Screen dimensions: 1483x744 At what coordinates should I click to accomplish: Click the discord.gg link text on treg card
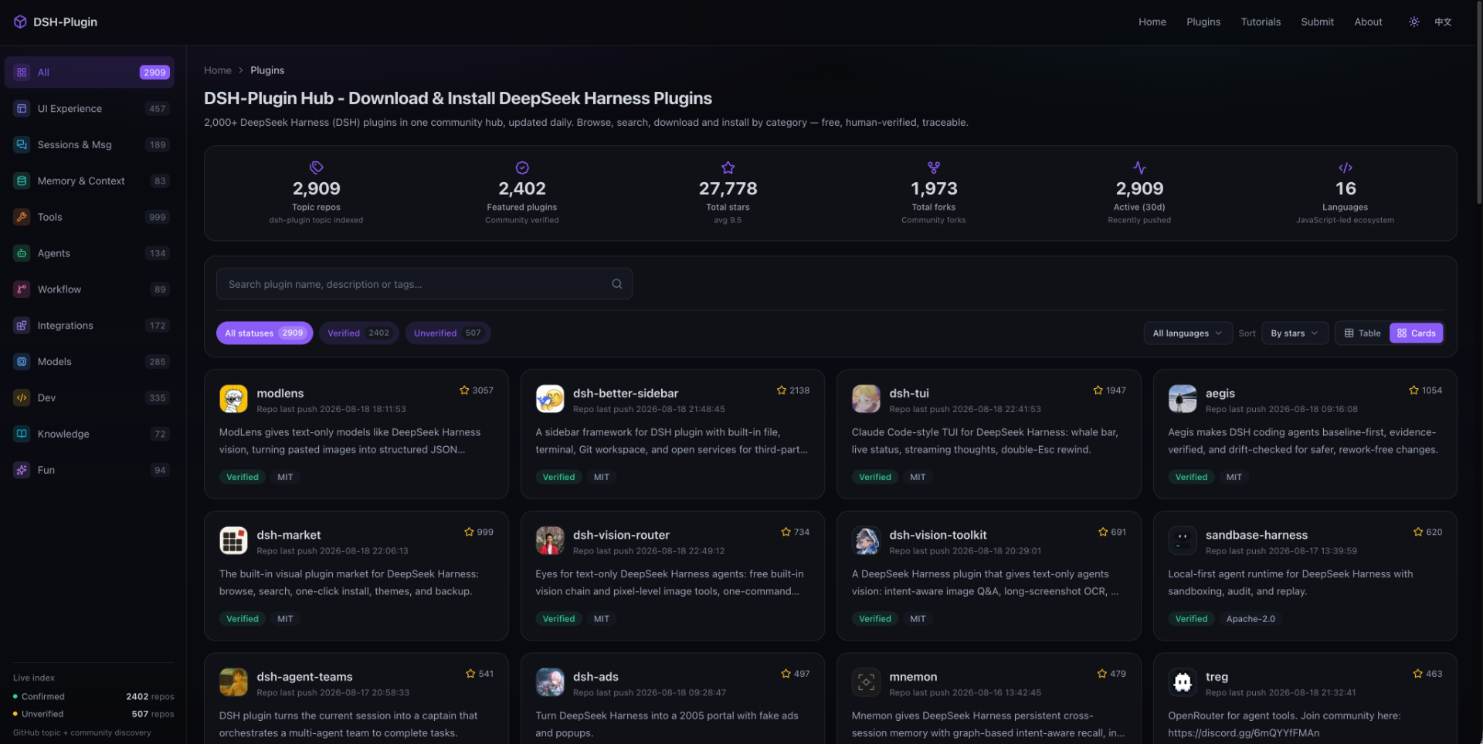click(1244, 733)
